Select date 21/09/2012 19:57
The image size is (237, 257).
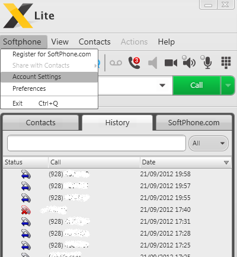click(165, 186)
